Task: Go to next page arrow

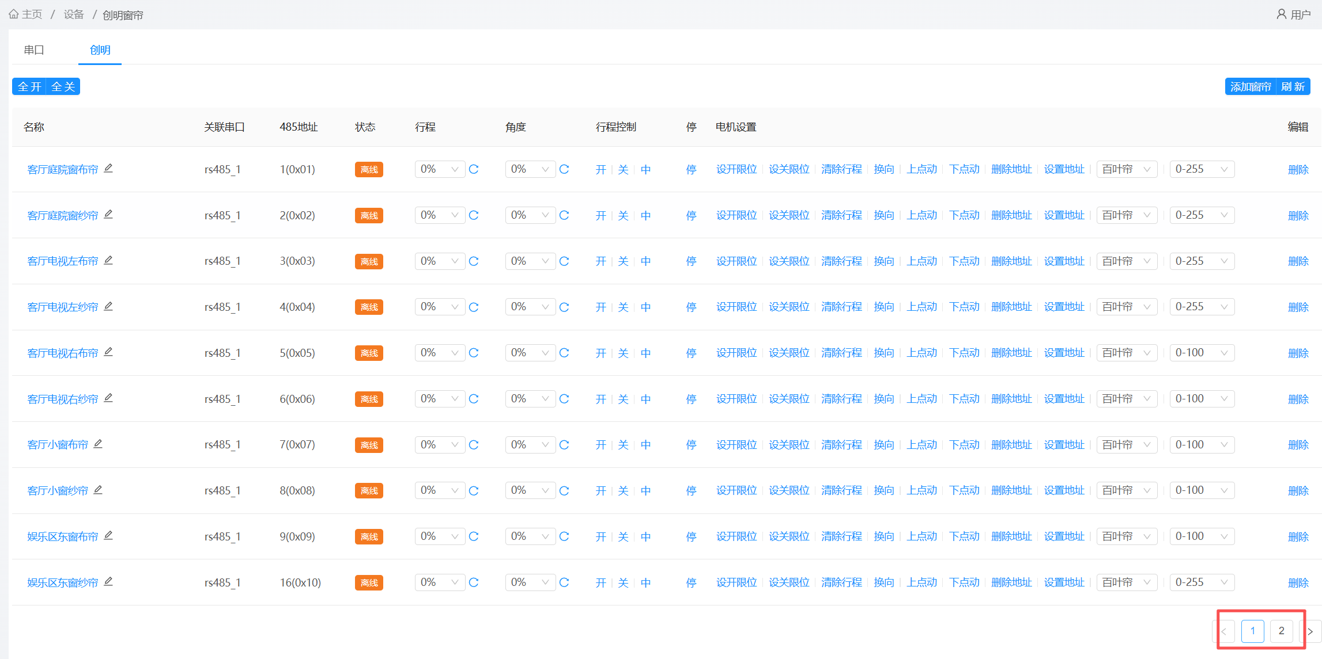Action: click(1310, 631)
